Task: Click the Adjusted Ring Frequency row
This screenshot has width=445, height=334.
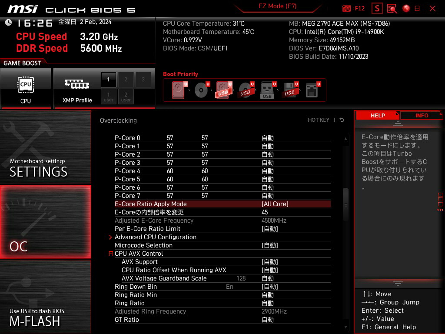Action: coord(222,311)
